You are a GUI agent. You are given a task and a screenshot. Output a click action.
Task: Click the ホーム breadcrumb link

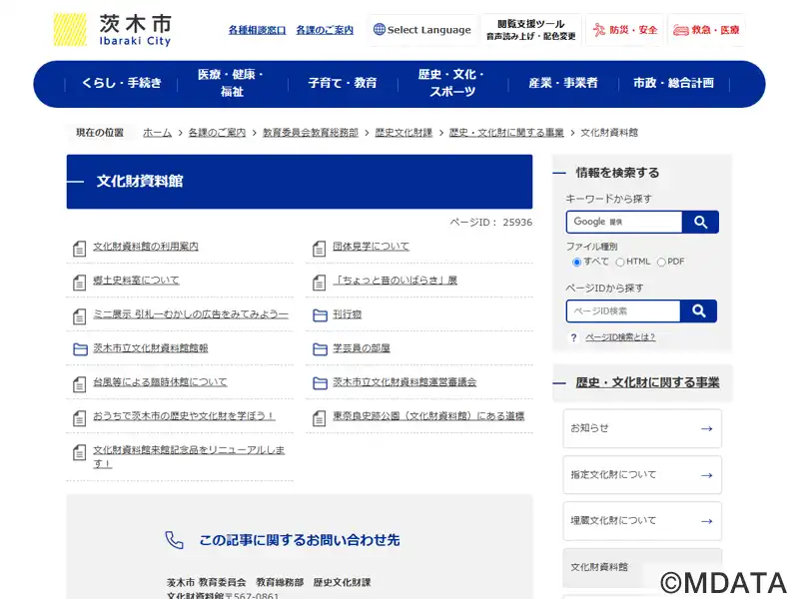coord(157,133)
